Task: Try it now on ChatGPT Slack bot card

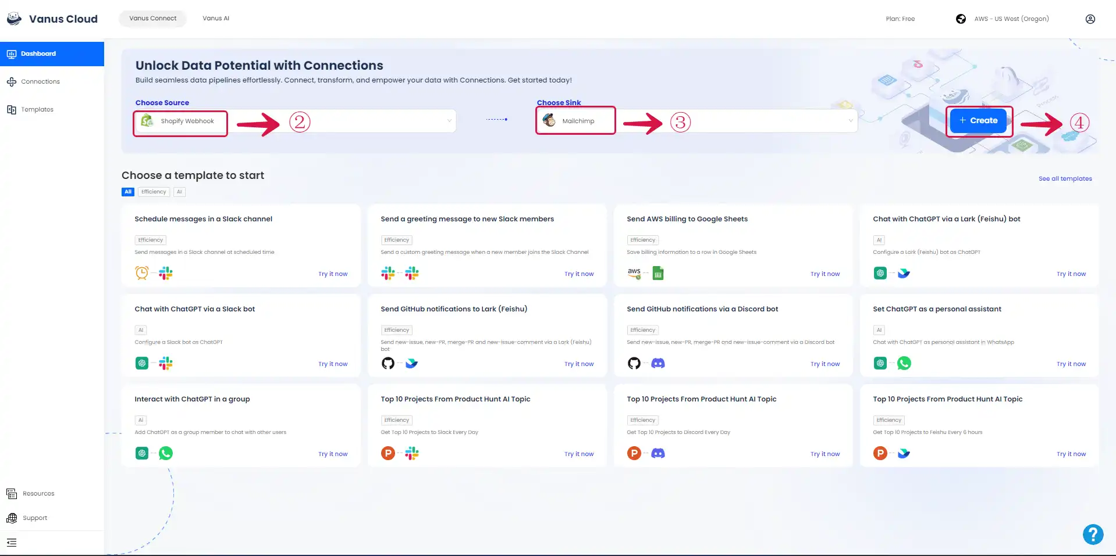Action: 333,364
